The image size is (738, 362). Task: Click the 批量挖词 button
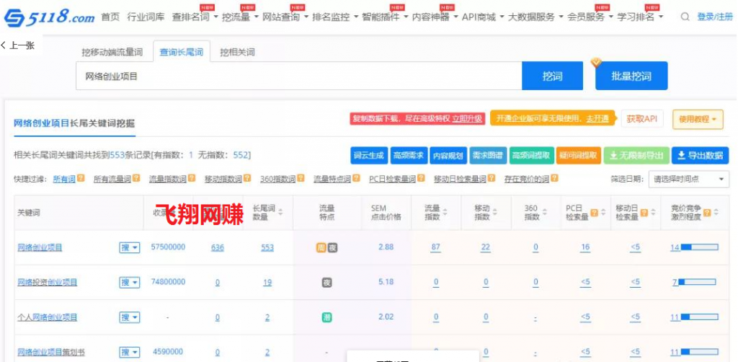pyautogui.click(x=631, y=76)
